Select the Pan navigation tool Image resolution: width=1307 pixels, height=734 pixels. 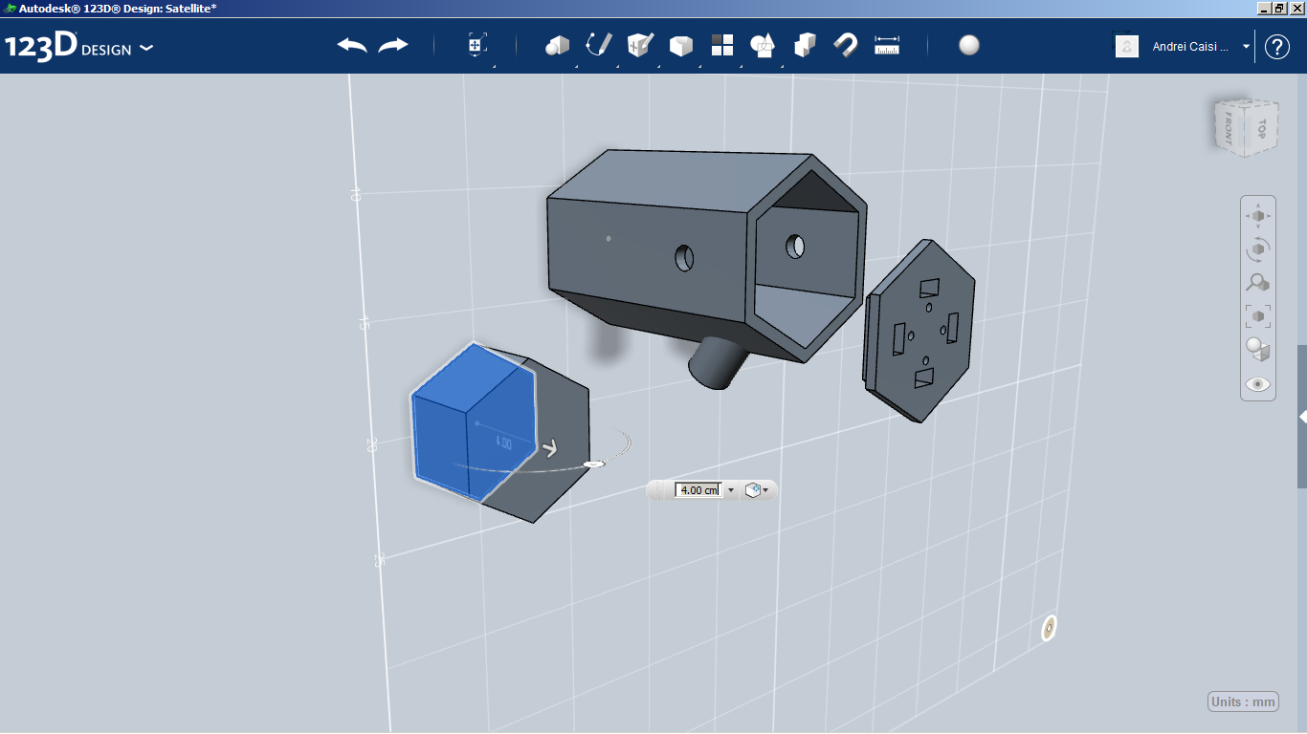1258,216
